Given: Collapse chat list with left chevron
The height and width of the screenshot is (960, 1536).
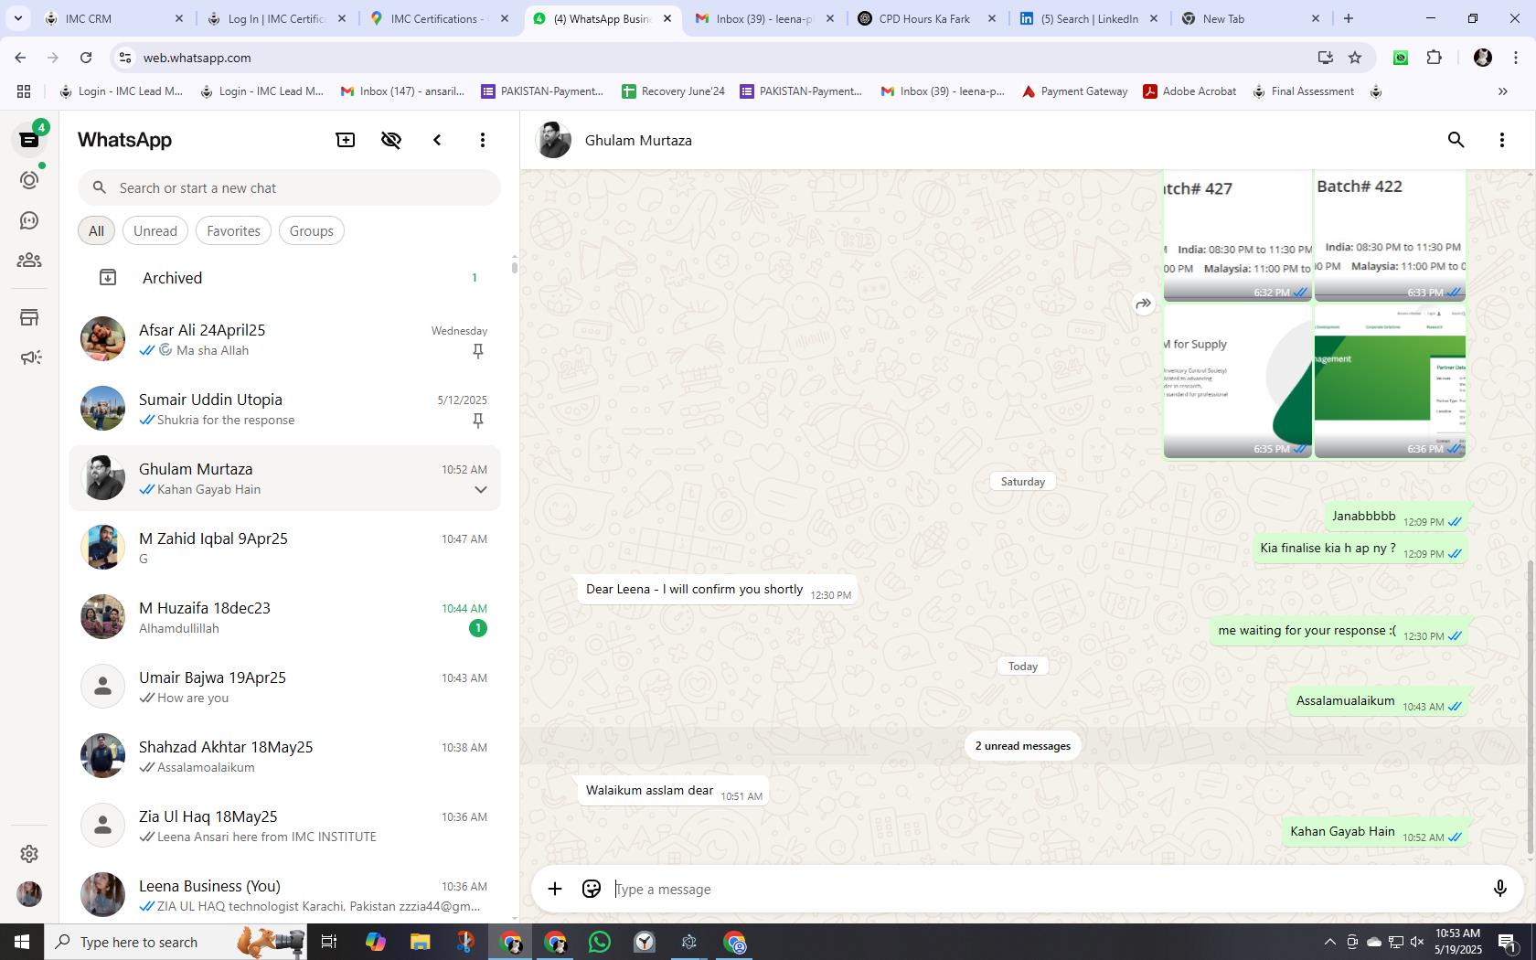Looking at the screenshot, I should click(437, 140).
